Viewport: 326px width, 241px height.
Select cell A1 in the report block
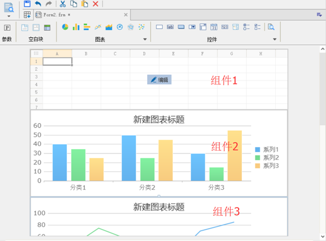pos(57,62)
